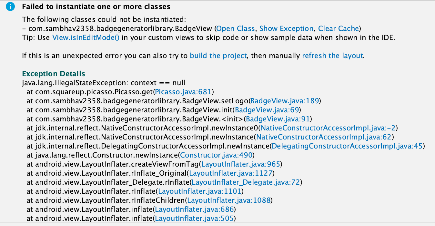435x226 pixels.
Task: Click the blue info icon
Action: point(11,7)
